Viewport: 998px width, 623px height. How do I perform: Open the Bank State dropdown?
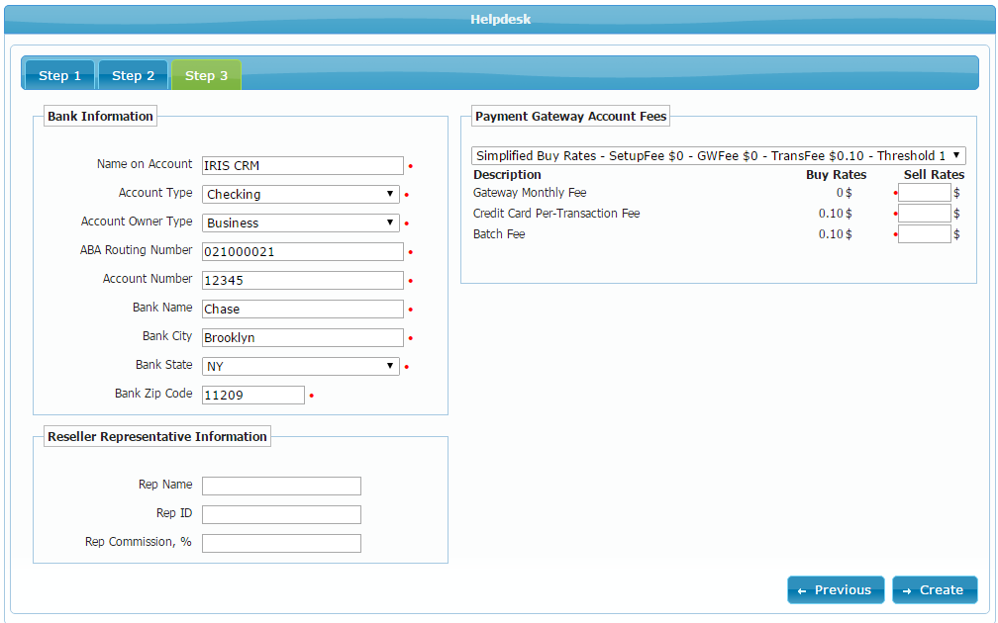(301, 366)
